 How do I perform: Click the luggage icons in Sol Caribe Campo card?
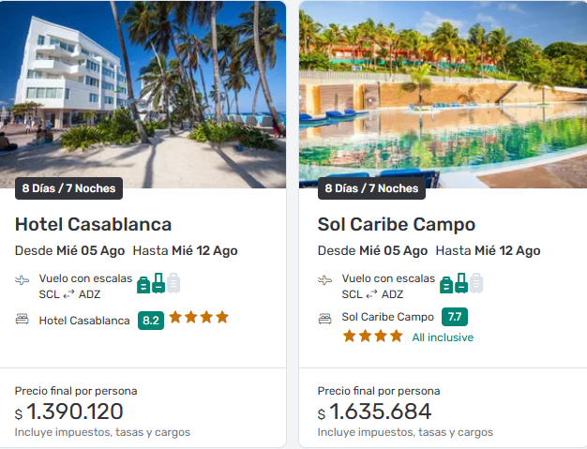click(x=461, y=283)
